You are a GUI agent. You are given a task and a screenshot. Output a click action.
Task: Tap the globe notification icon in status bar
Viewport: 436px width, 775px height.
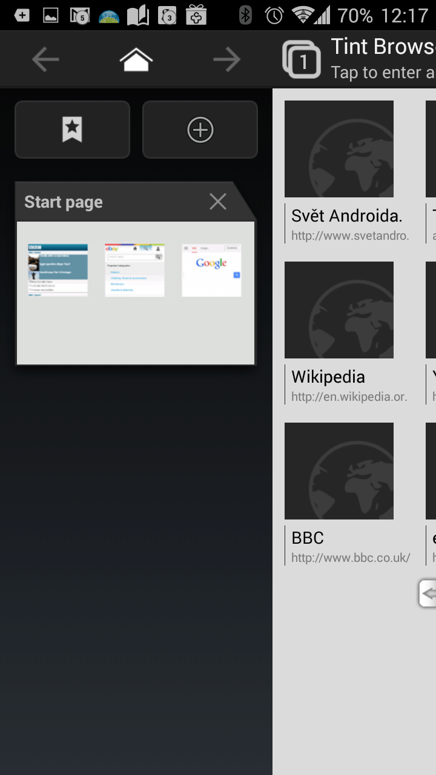coord(109,16)
